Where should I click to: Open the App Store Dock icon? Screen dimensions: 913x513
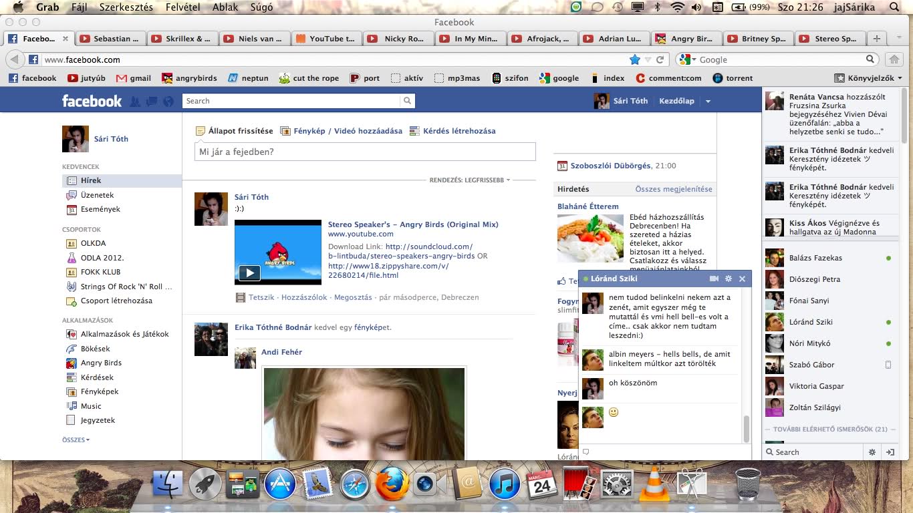point(280,484)
